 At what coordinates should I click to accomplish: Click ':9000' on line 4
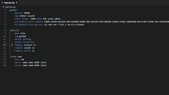coord(33,19)
